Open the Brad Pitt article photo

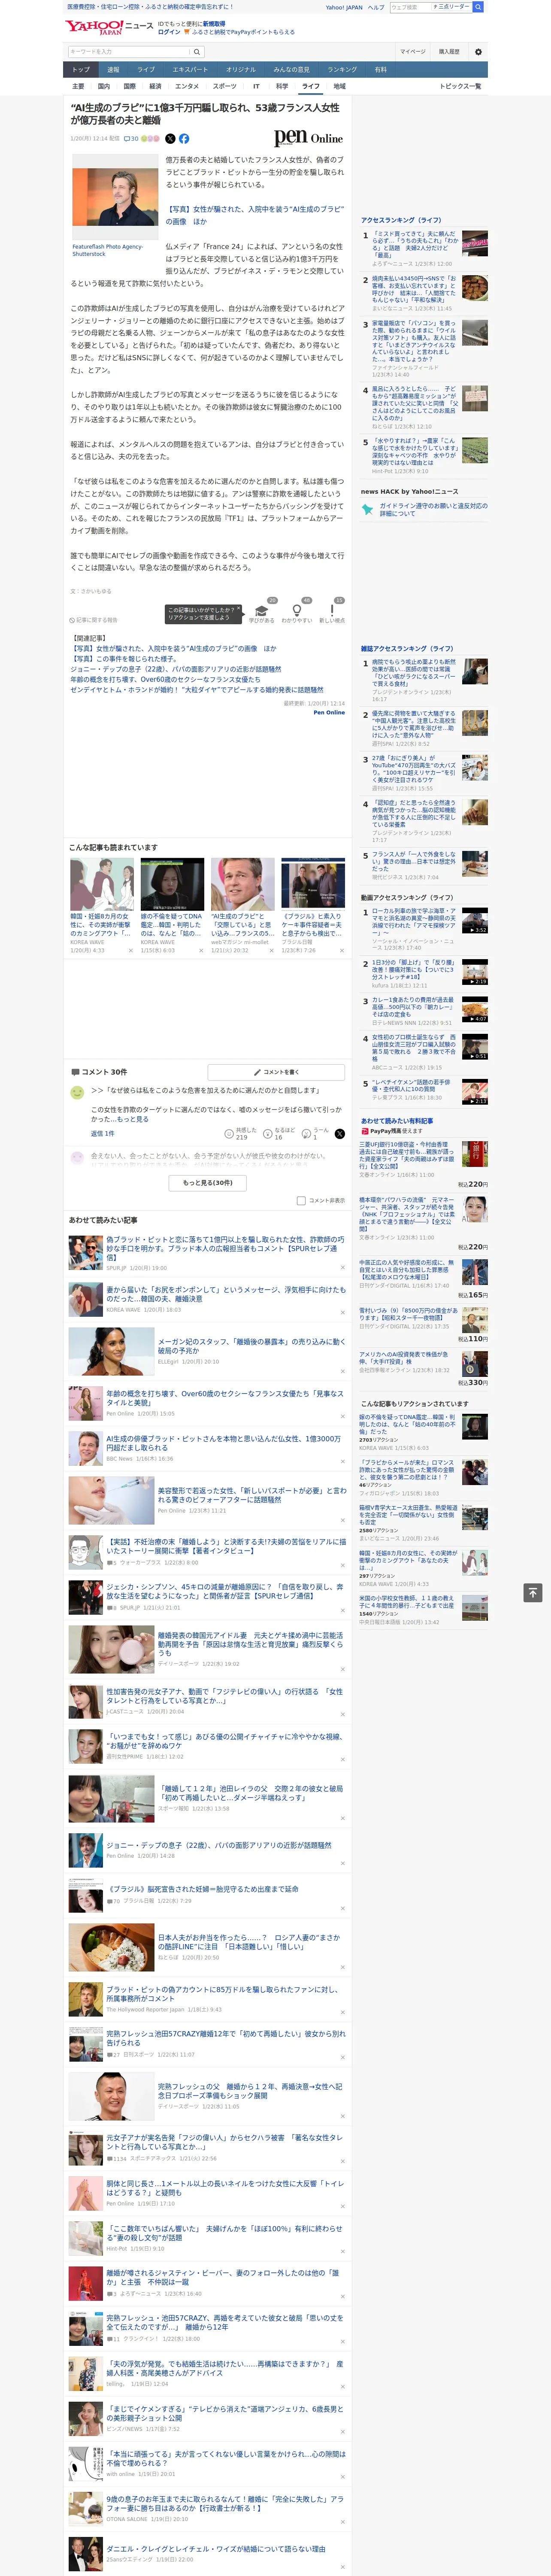115,196
